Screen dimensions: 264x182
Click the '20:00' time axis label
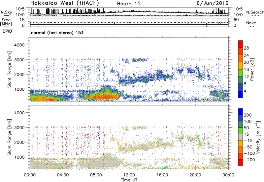point(195,175)
